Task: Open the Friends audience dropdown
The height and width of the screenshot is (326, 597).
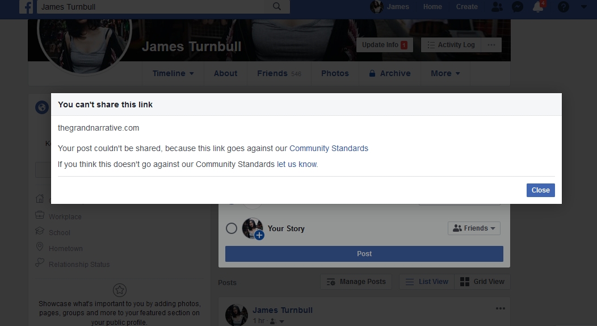Action: 474,228
